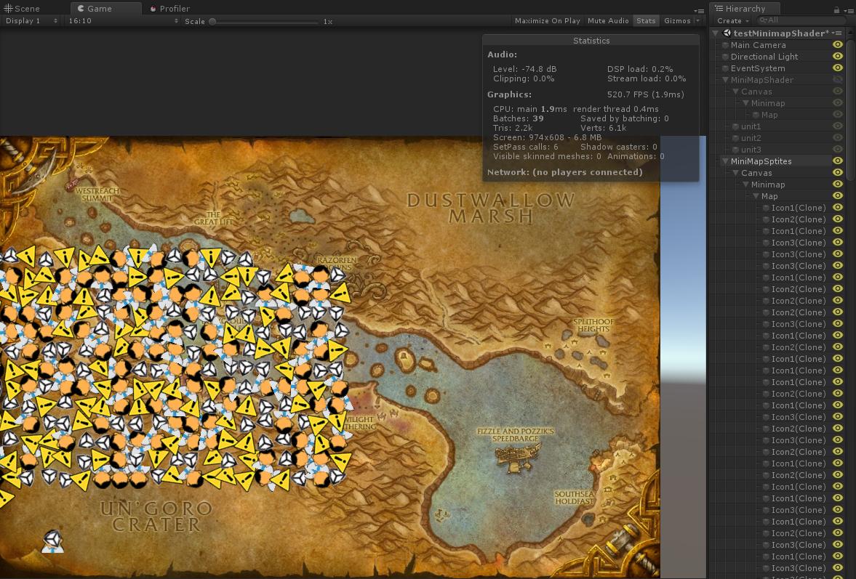This screenshot has height=579, width=856.
Task: Click the 'Batches: 39' statistic
Action: (518, 118)
